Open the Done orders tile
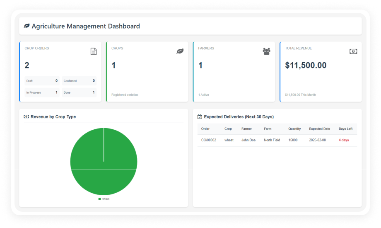 (79, 92)
